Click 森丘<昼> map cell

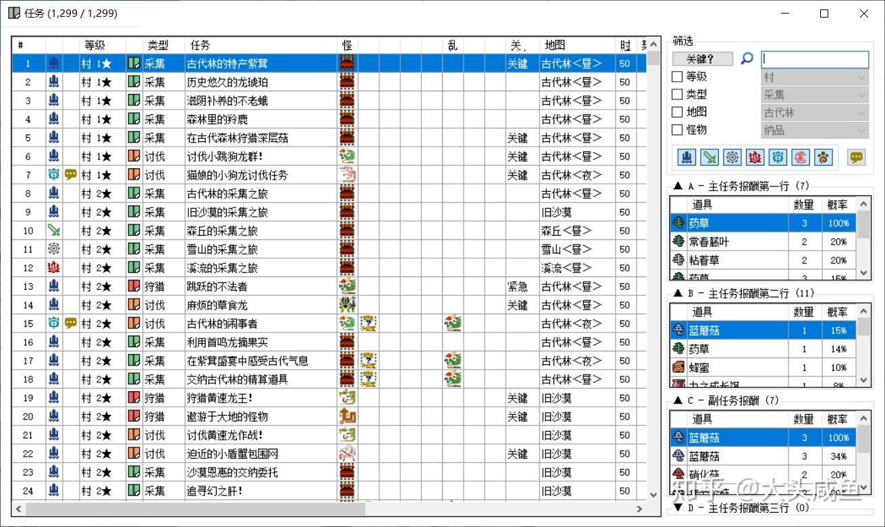[x=577, y=230]
